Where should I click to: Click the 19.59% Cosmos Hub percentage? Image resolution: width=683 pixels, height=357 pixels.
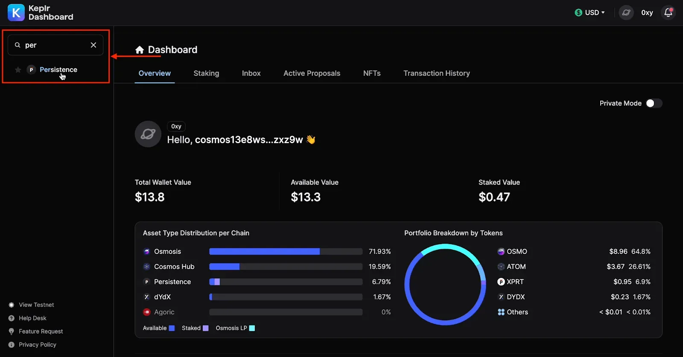pyautogui.click(x=380, y=267)
